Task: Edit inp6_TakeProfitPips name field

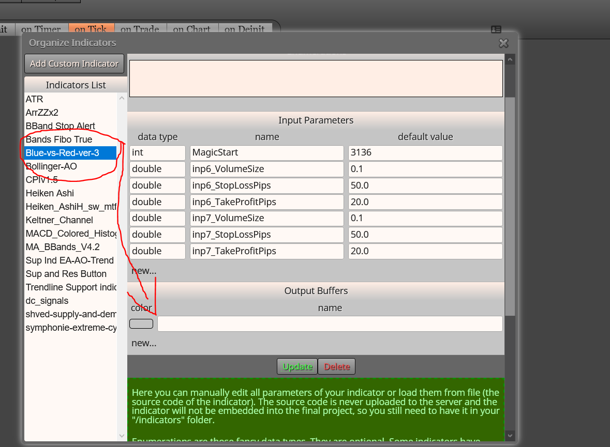Action: (x=267, y=202)
